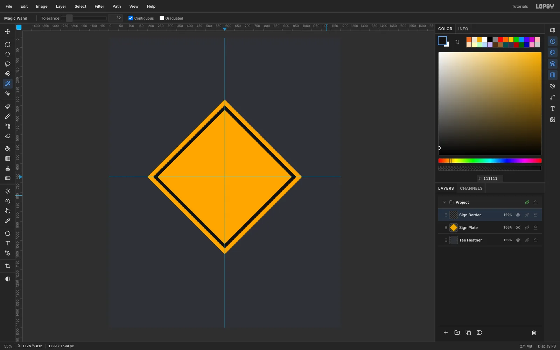Select the Magnetic Lasso tool
The height and width of the screenshot is (350, 560).
click(x=8, y=74)
